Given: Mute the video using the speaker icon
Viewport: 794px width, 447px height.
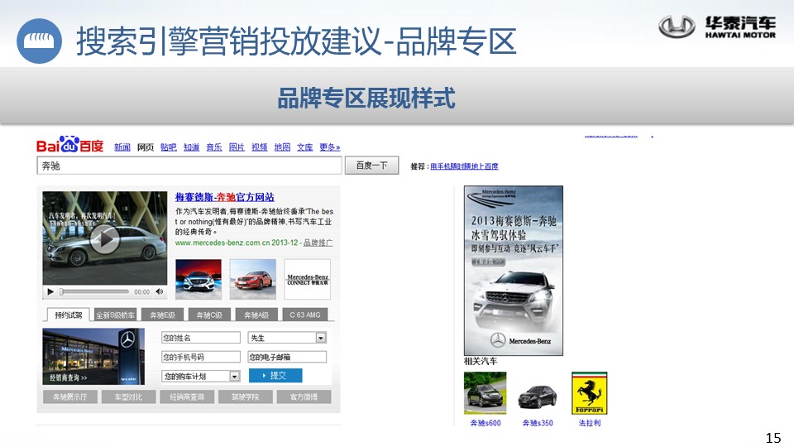Looking at the screenshot, I should coord(159,292).
